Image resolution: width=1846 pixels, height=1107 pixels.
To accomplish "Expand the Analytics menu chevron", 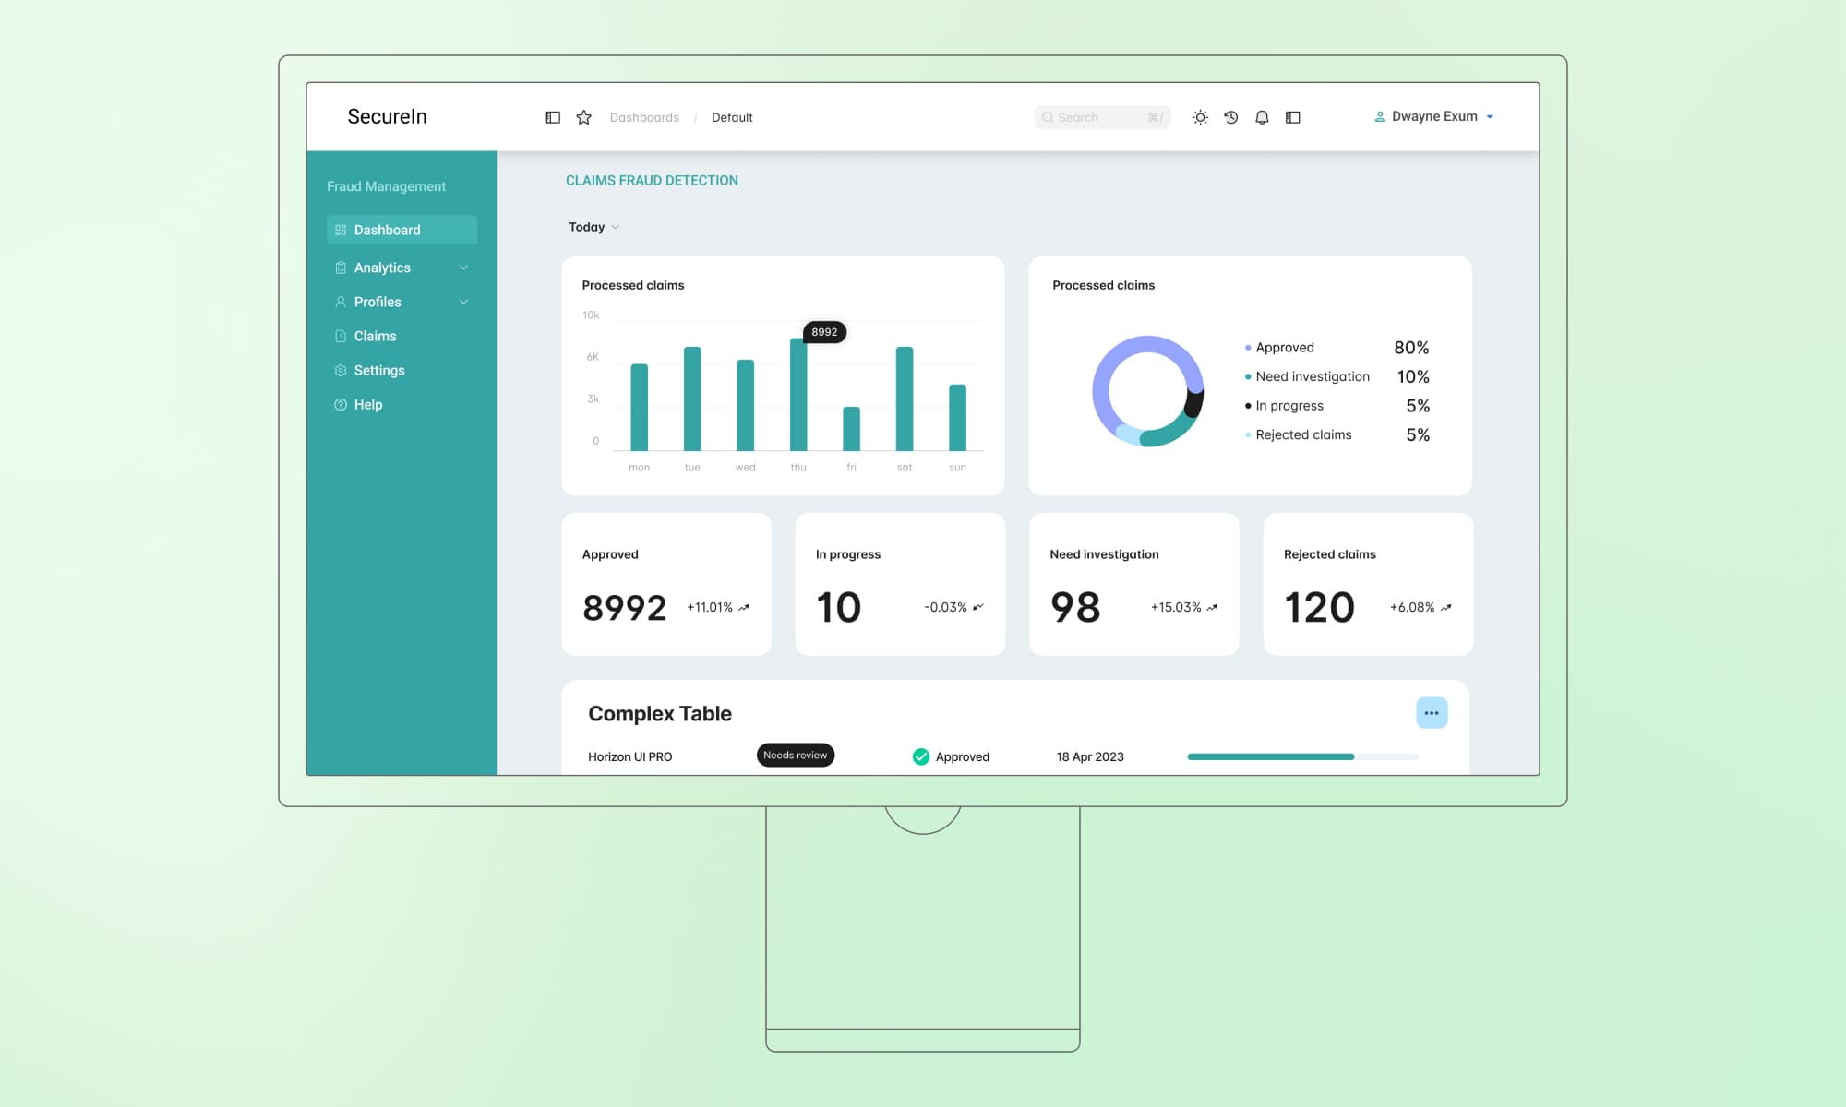I will pos(463,268).
